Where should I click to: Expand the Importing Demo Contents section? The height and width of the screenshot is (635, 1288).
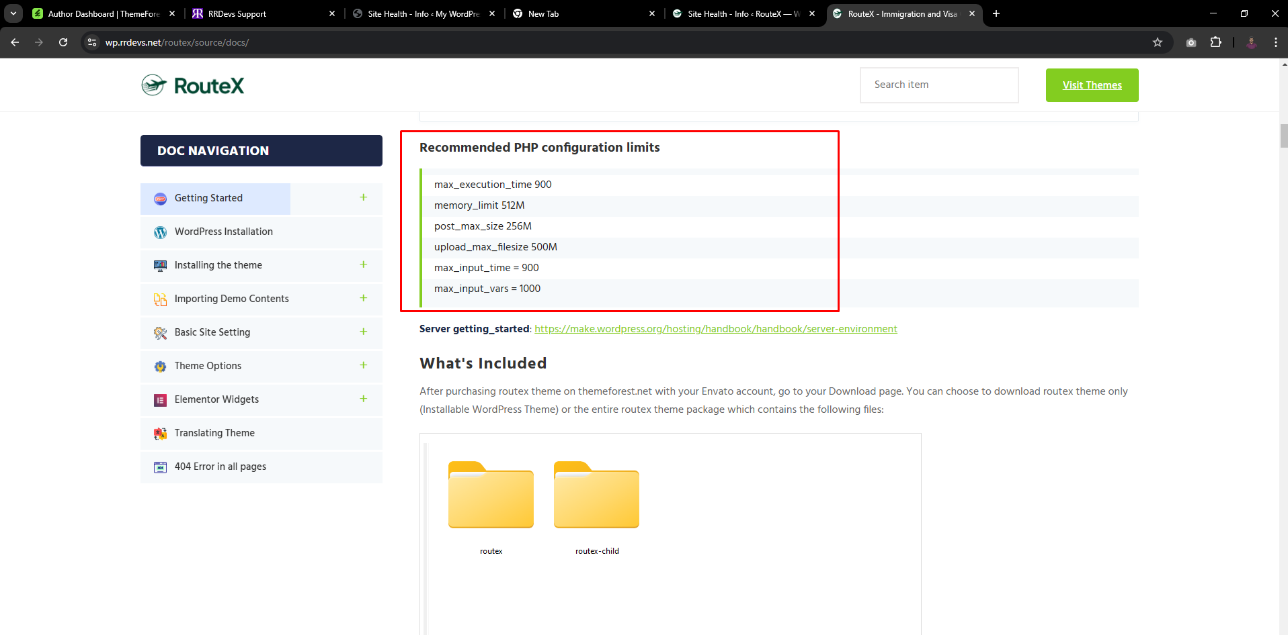point(364,298)
